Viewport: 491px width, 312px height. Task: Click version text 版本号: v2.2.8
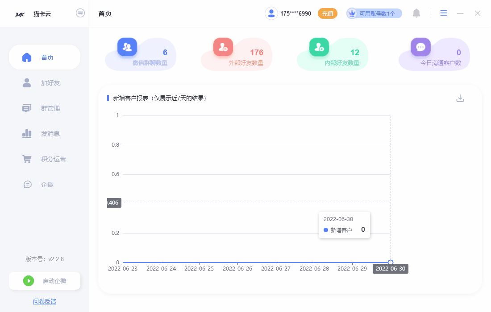45,259
